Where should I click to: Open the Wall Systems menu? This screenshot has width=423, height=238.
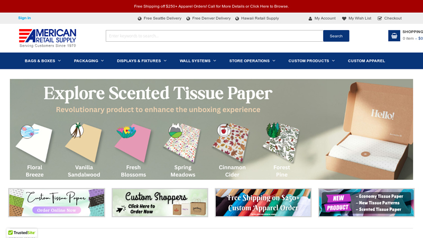click(198, 61)
